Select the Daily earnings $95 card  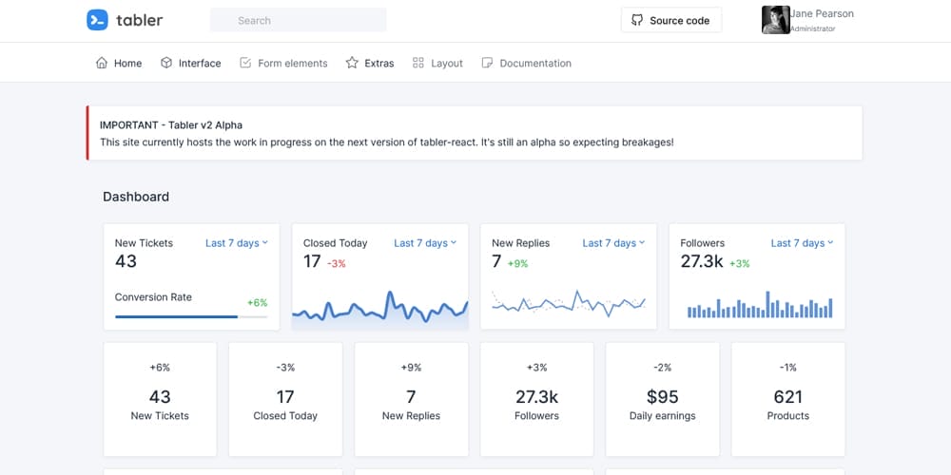[662, 399]
